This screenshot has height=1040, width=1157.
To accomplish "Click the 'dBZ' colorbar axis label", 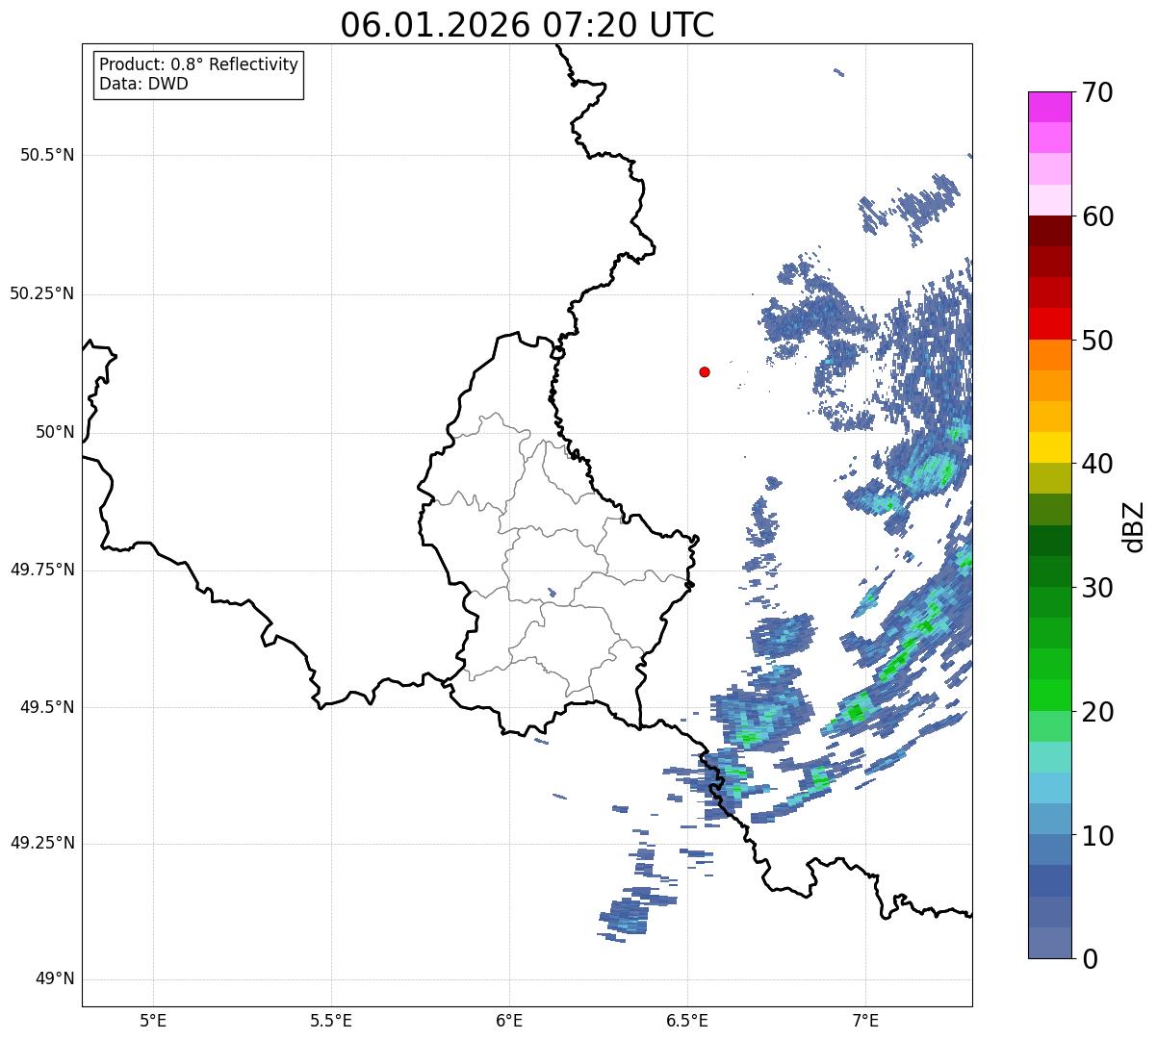I will (x=1135, y=525).
